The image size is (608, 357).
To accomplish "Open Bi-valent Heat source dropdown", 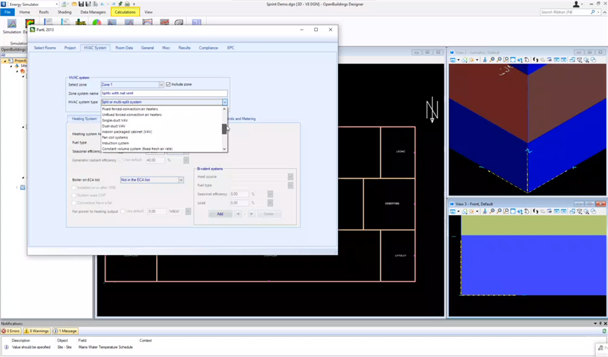I will coord(290,177).
